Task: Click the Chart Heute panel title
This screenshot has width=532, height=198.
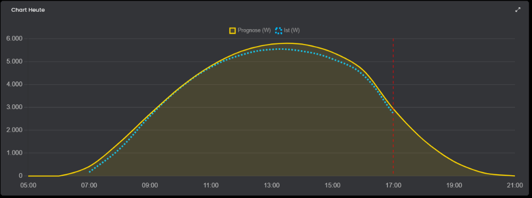Action: coord(28,10)
